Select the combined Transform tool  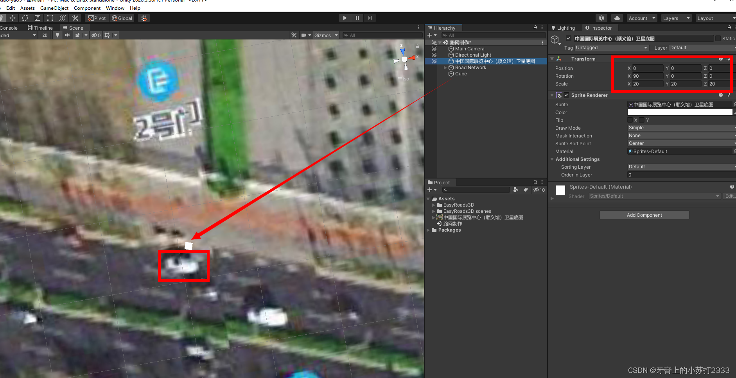pos(63,18)
